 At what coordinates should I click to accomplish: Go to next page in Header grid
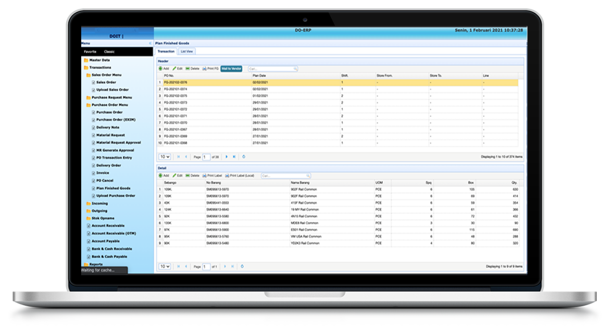coord(227,157)
